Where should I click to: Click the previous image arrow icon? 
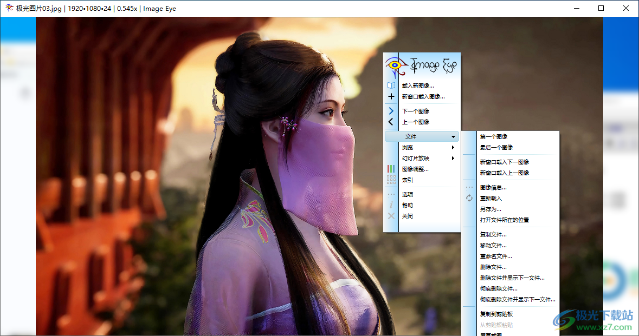pyautogui.click(x=391, y=122)
